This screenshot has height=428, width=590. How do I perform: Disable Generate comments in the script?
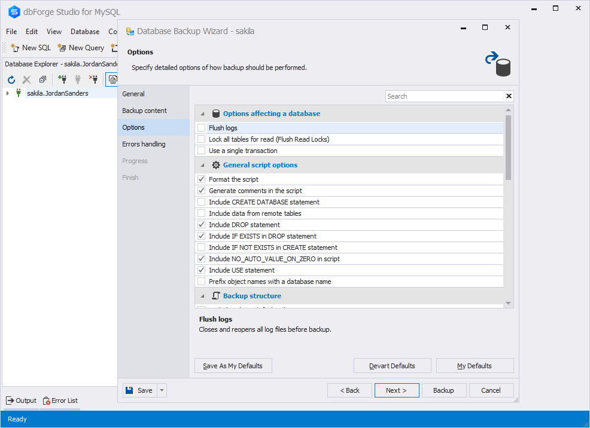click(x=202, y=191)
